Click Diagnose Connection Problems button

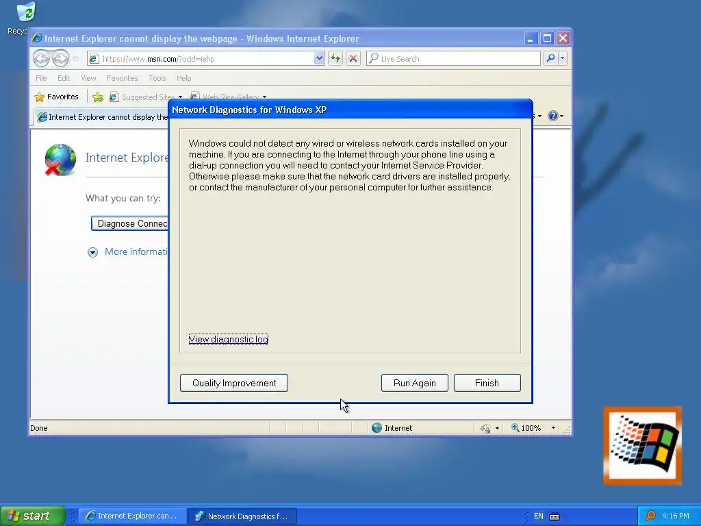129,223
